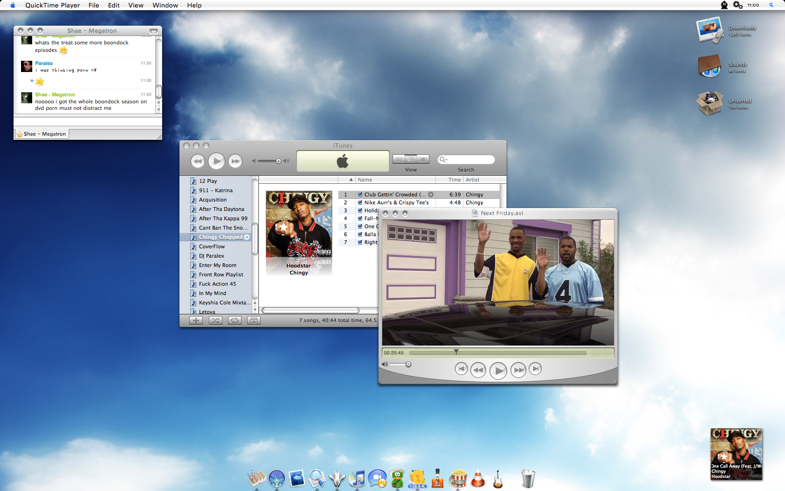Open Spotlight search in menu bar

click(x=771, y=5)
